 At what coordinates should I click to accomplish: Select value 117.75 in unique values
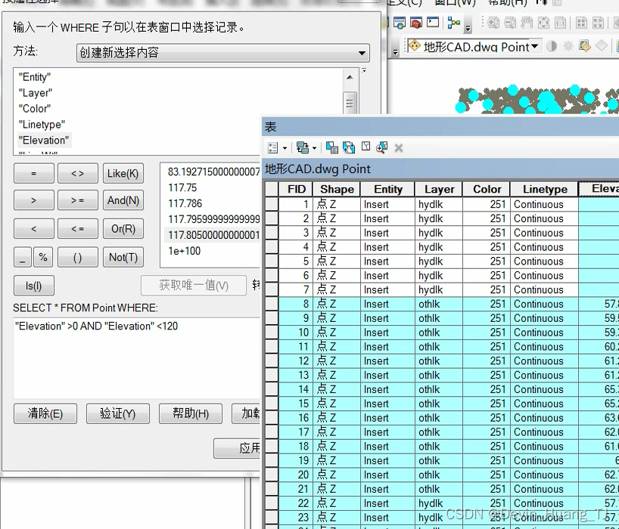(x=182, y=187)
